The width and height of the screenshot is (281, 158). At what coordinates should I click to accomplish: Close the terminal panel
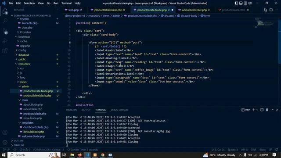coord(277,110)
